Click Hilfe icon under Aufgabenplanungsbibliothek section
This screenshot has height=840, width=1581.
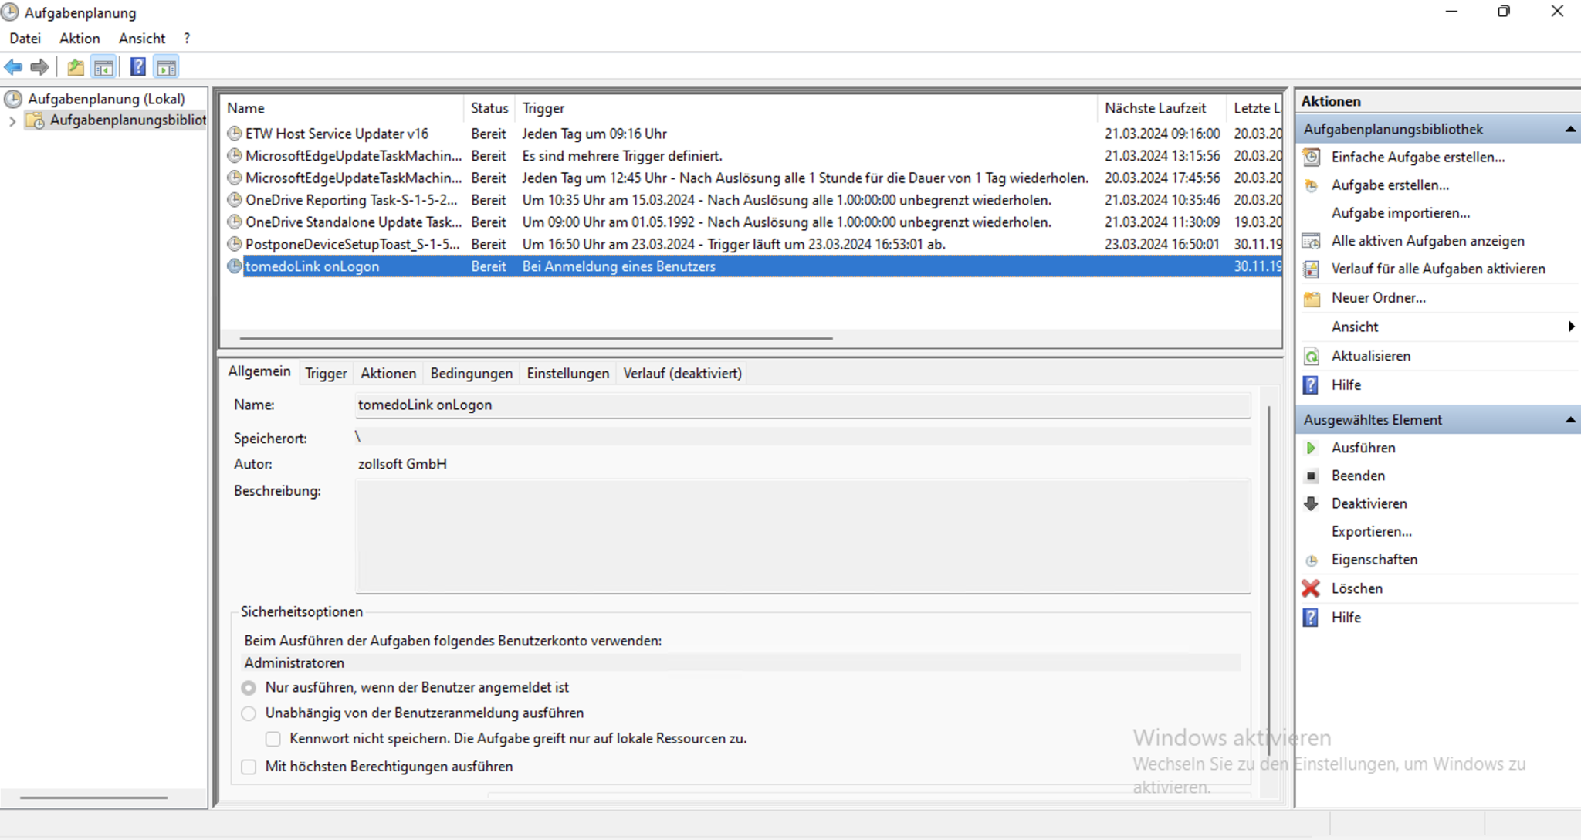(x=1311, y=384)
